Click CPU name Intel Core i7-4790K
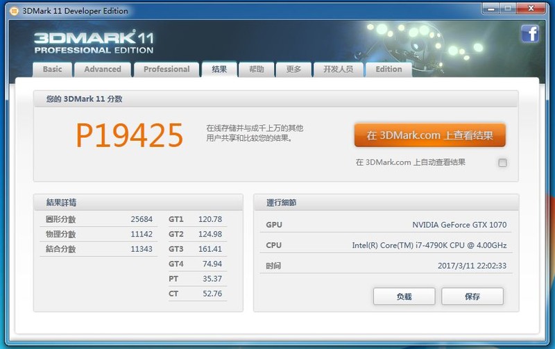Image resolution: width=555 pixels, height=349 pixels. [x=429, y=246]
